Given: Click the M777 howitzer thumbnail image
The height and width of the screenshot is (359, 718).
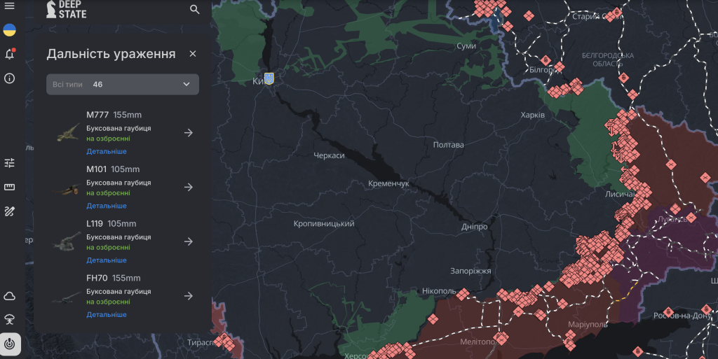Looking at the screenshot, I should [68, 132].
